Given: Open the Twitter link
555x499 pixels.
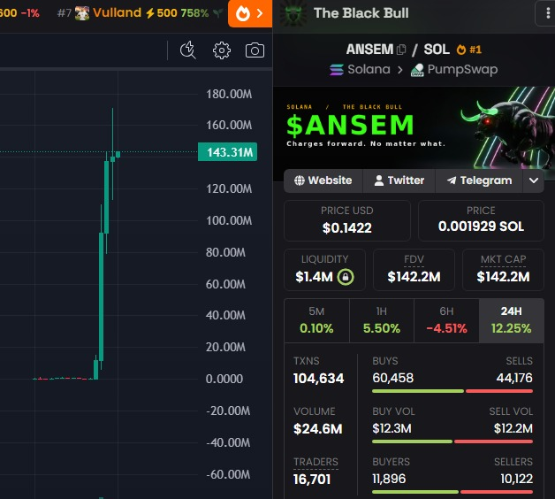Looking at the screenshot, I should 399,180.
